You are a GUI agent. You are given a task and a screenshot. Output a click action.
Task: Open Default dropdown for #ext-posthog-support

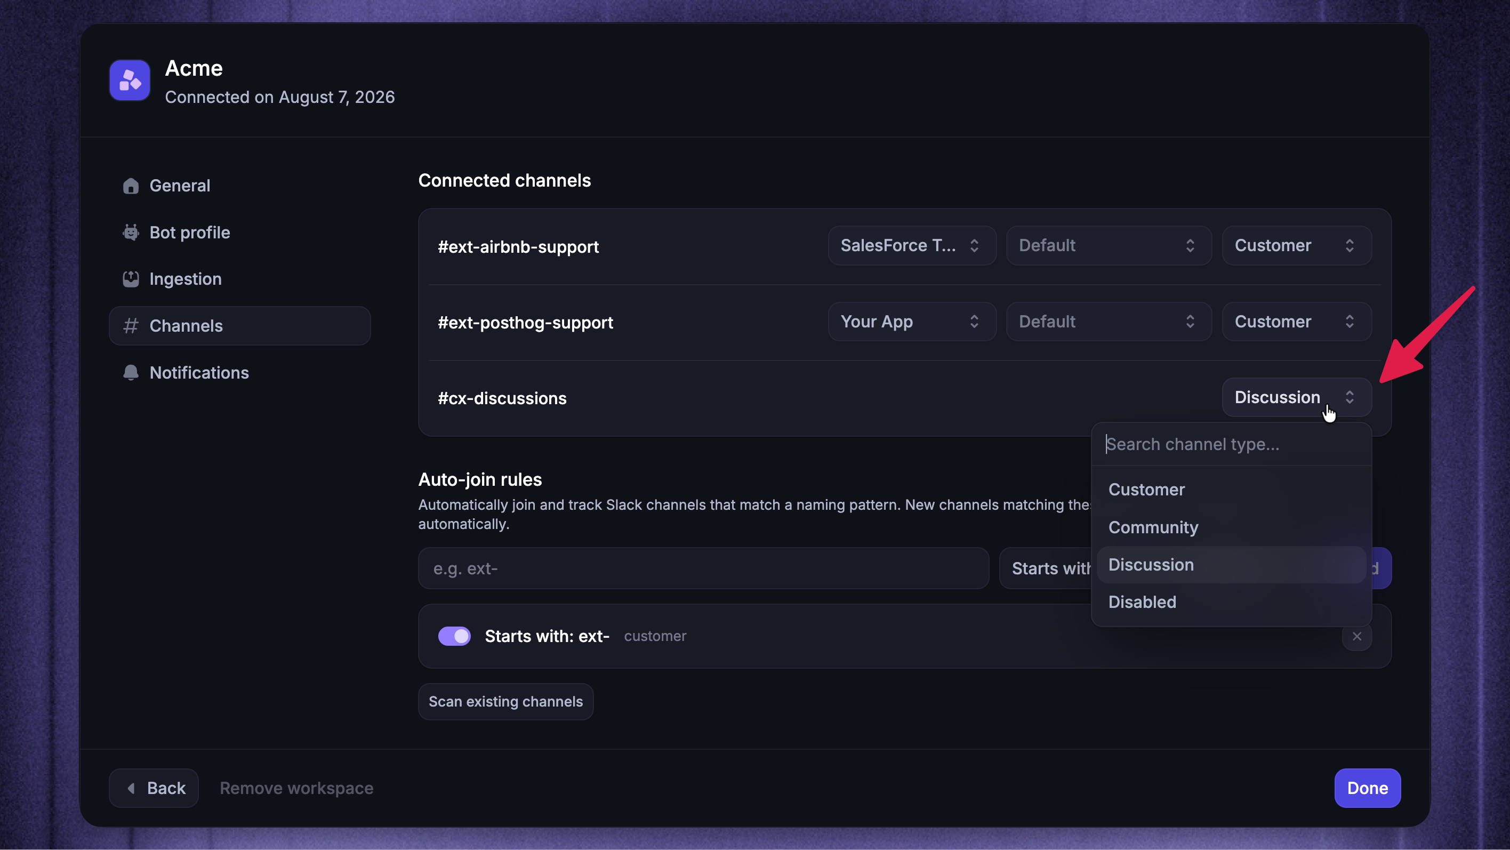pos(1109,321)
